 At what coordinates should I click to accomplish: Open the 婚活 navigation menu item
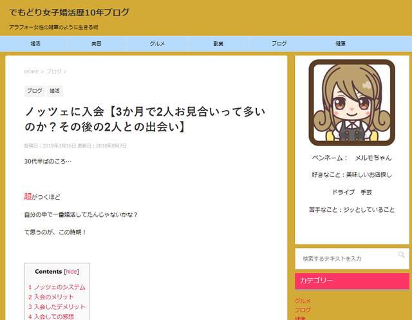pyautogui.click(x=35, y=44)
